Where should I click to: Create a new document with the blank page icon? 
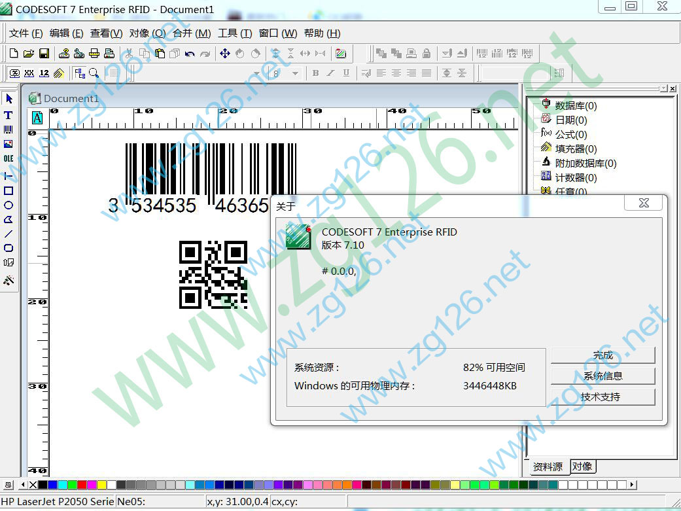click(14, 54)
